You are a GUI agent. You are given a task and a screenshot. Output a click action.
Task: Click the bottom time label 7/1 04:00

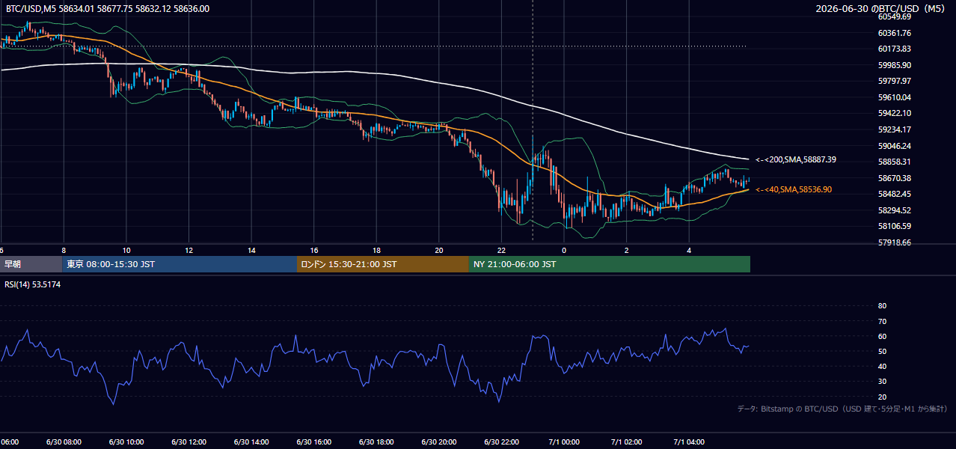click(x=690, y=442)
